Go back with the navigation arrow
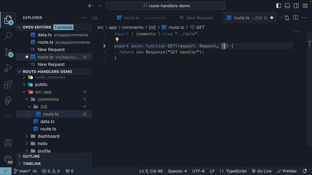 click(x=90, y=6)
